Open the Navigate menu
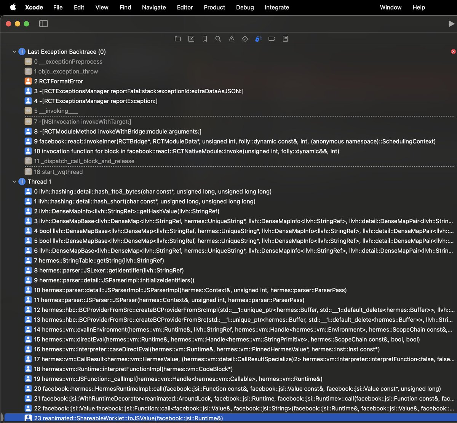 click(154, 7)
